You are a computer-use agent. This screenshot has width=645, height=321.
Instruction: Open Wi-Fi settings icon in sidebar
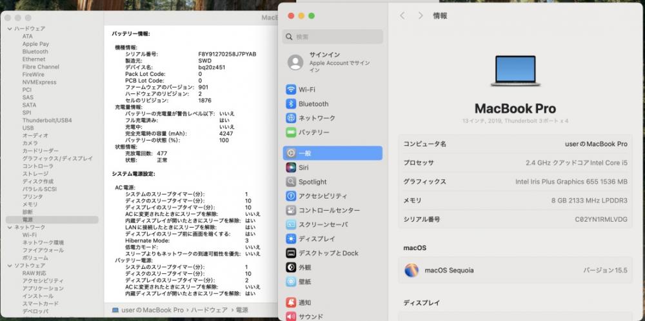click(x=291, y=90)
